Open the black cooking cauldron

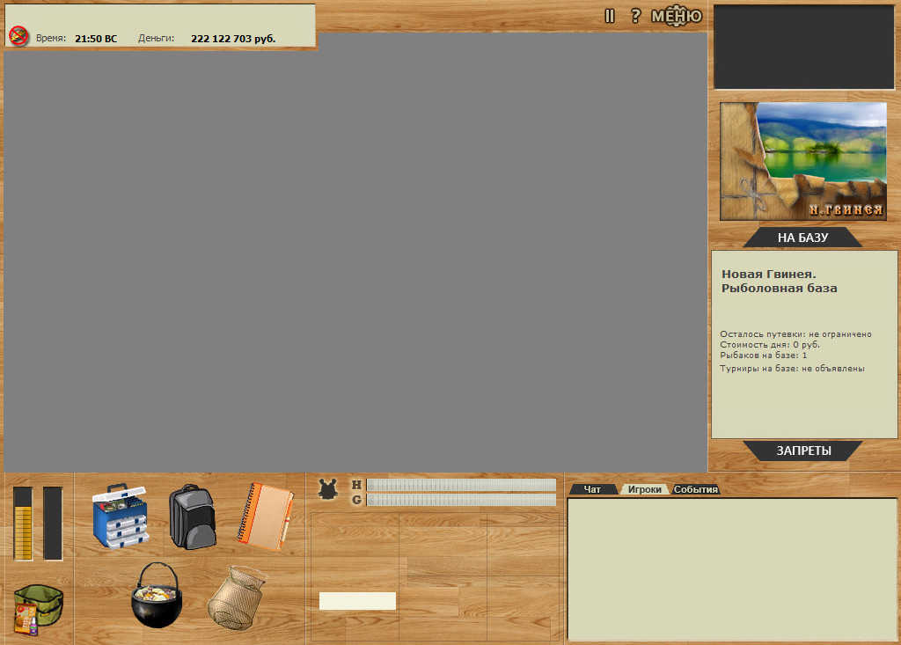(157, 595)
